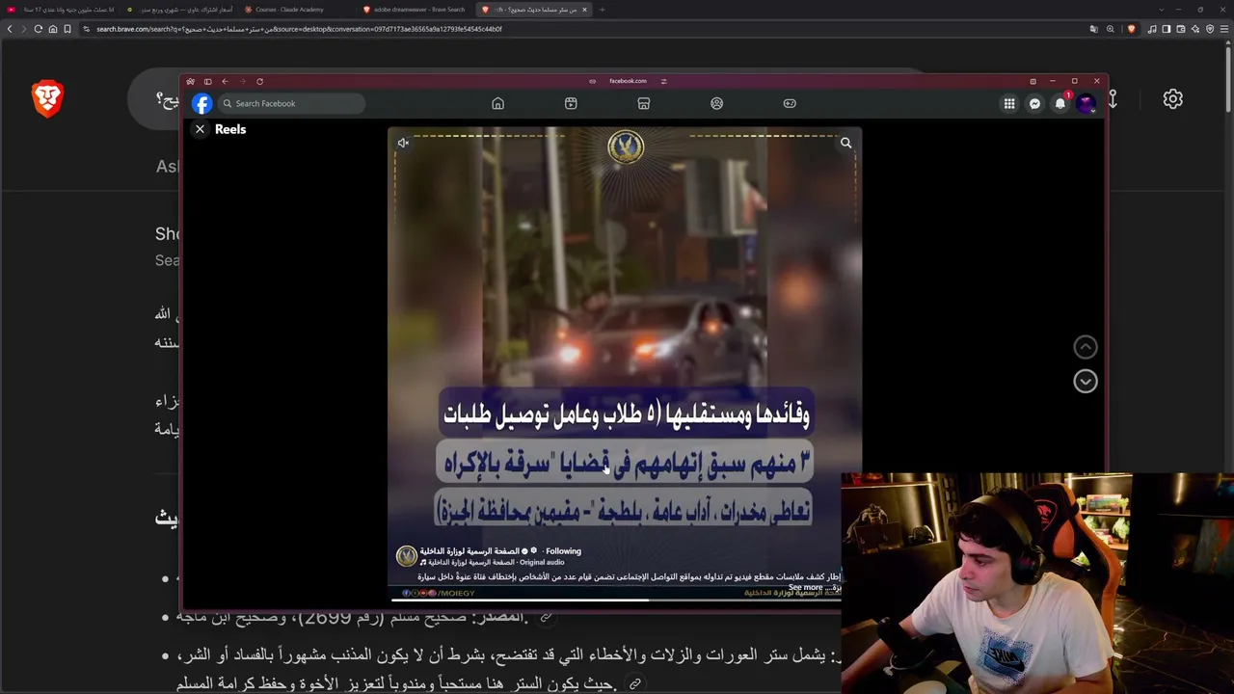This screenshot has width=1234, height=694.
Task: Open the Facebook account profile picture menu
Action: pyautogui.click(x=1086, y=104)
